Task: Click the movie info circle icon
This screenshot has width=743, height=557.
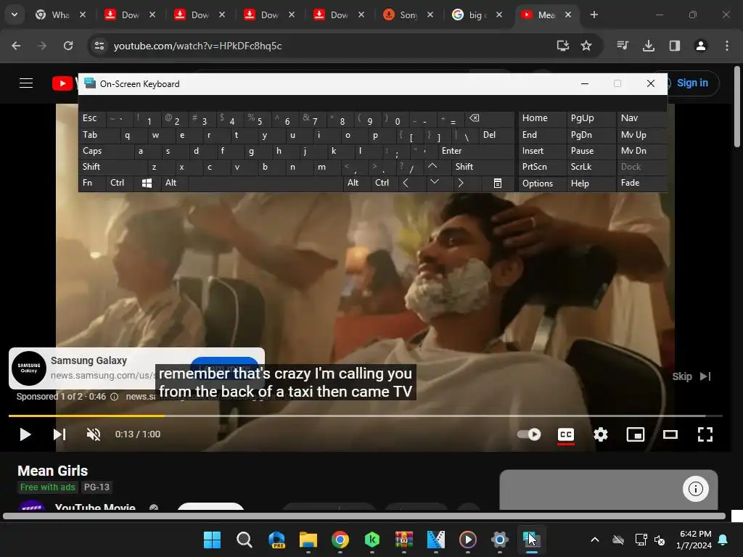Action: coord(695,488)
